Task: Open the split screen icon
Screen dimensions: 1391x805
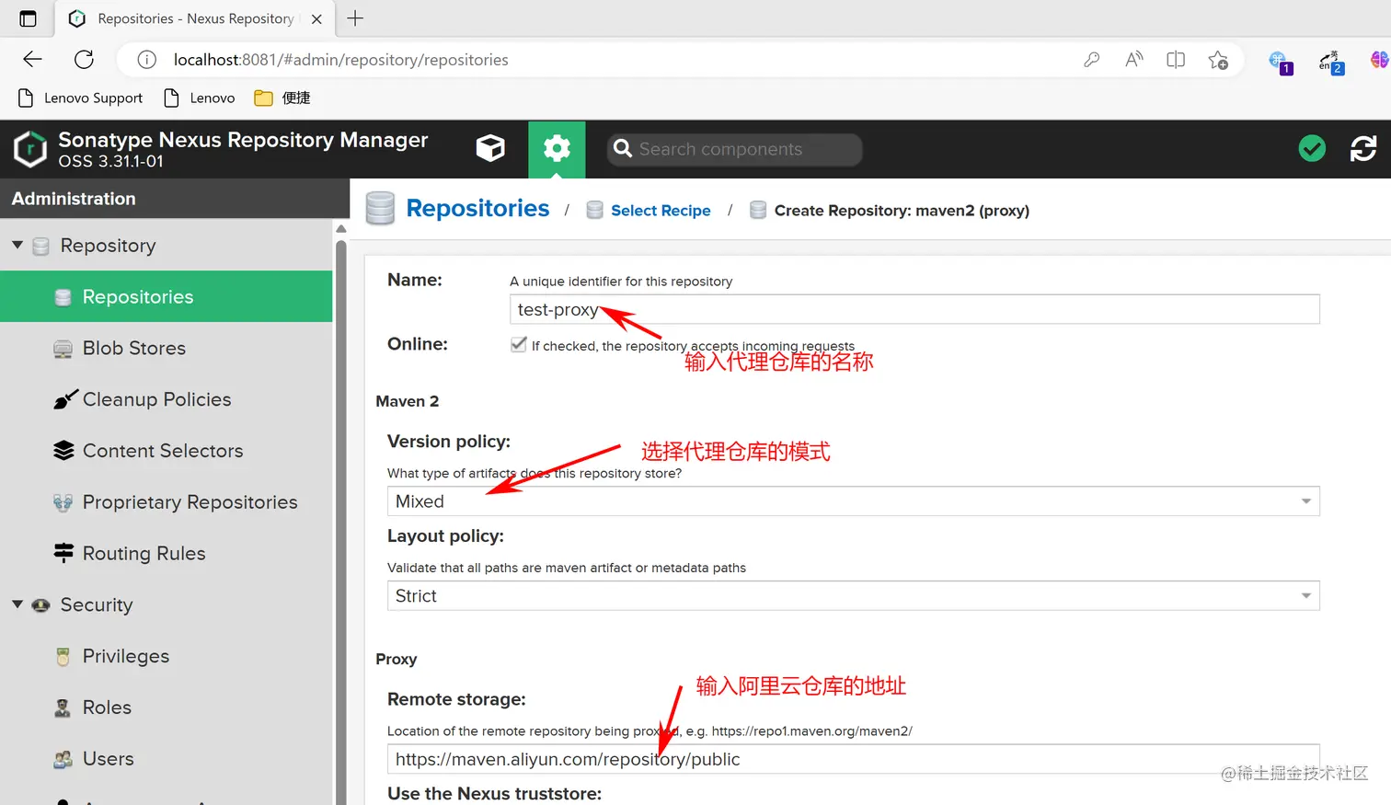Action: [1176, 60]
